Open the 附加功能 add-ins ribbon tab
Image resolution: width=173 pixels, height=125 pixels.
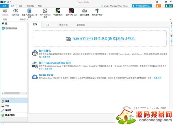click(30, 6)
